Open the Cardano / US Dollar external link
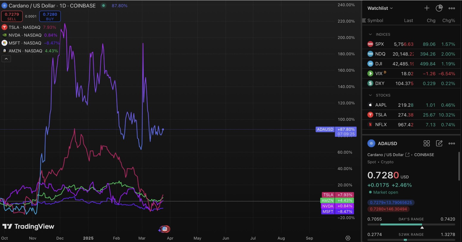The height and width of the screenshot is (242, 462). (407, 155)
